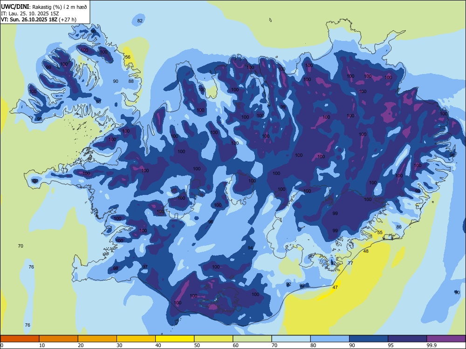
Task: Click the "47" value on the south coast
Action: [335, 287]
